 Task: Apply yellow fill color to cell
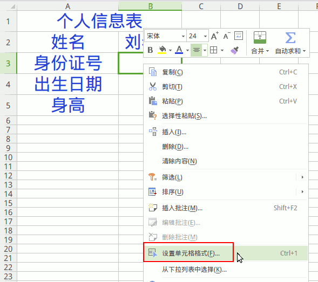coord(162,50)
